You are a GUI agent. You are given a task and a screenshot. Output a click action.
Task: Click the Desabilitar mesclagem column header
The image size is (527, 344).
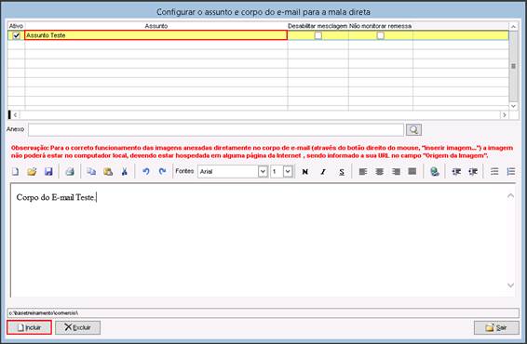(318, 26)
